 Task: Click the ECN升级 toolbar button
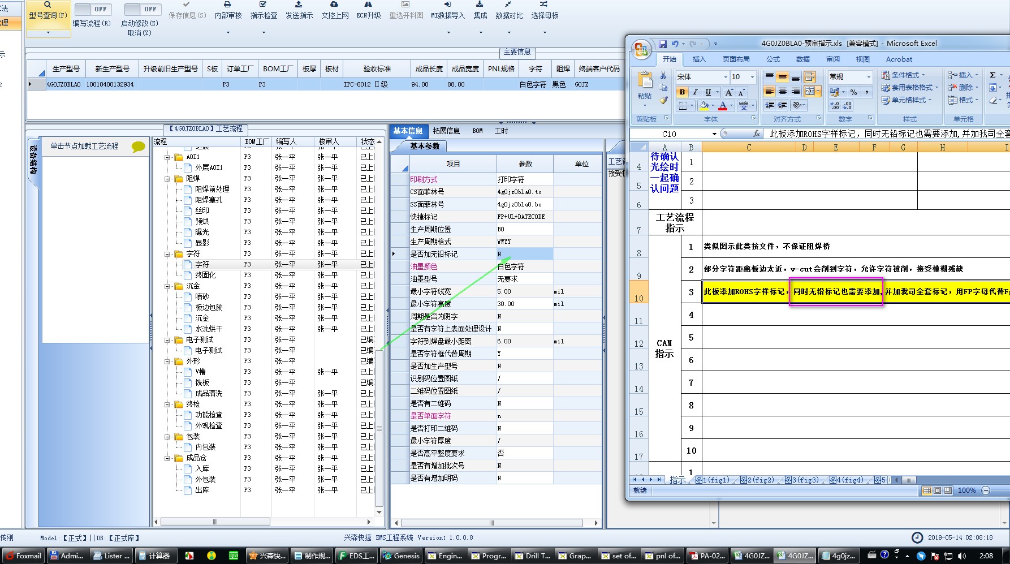point(369,11)
